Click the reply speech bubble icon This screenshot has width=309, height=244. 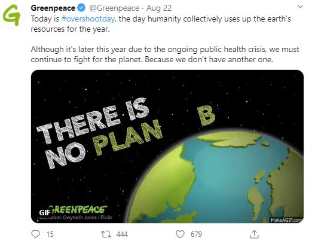click(36, 234)
